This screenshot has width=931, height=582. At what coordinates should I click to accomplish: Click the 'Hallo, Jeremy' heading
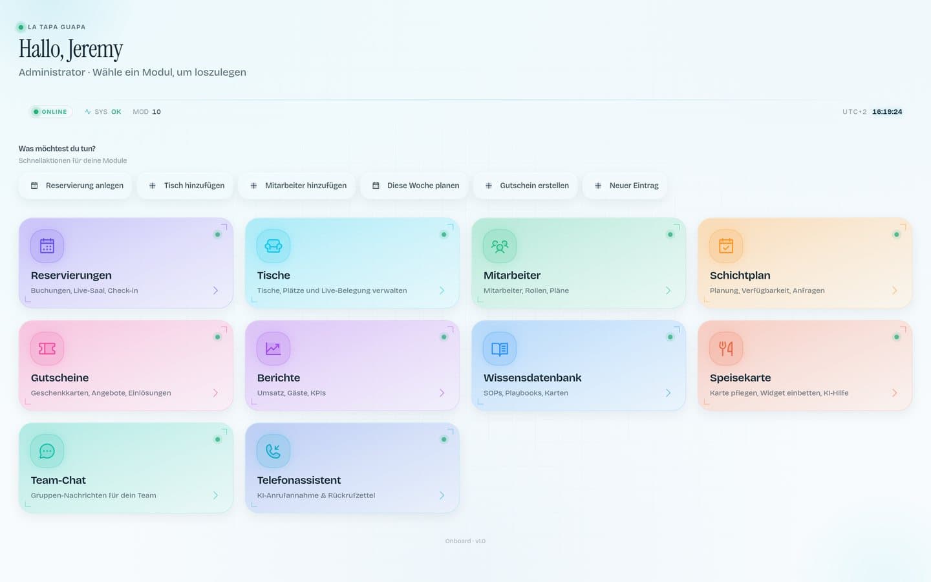pyautogui.click(x=70, y=49)
